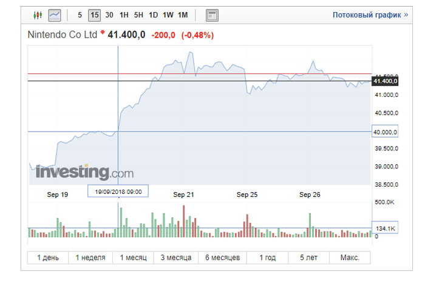Switch to candlestick chart type
Image resolution: width=425 pixels, height=283 pixels.
pos(38,15)
